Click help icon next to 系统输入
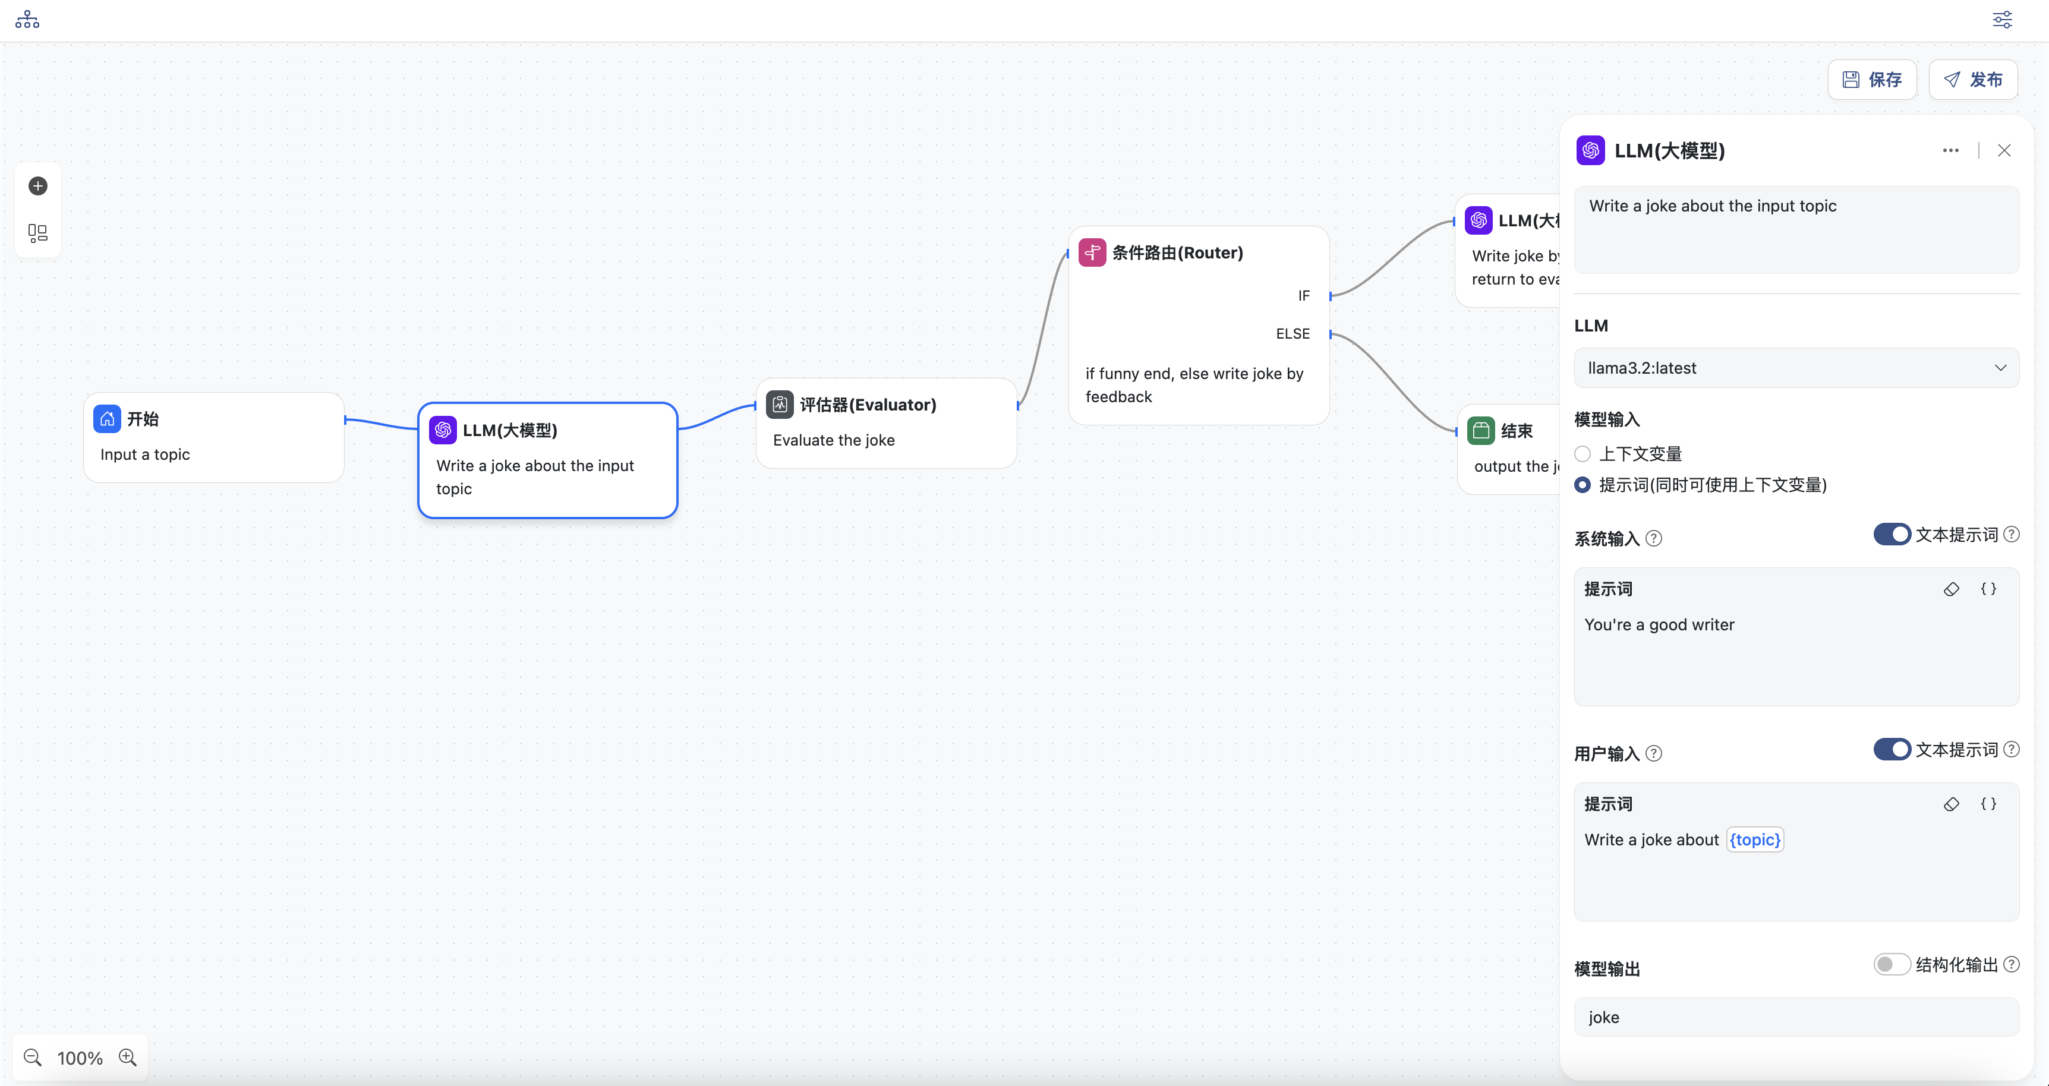2049x1086 pixels. [1654, 538]
